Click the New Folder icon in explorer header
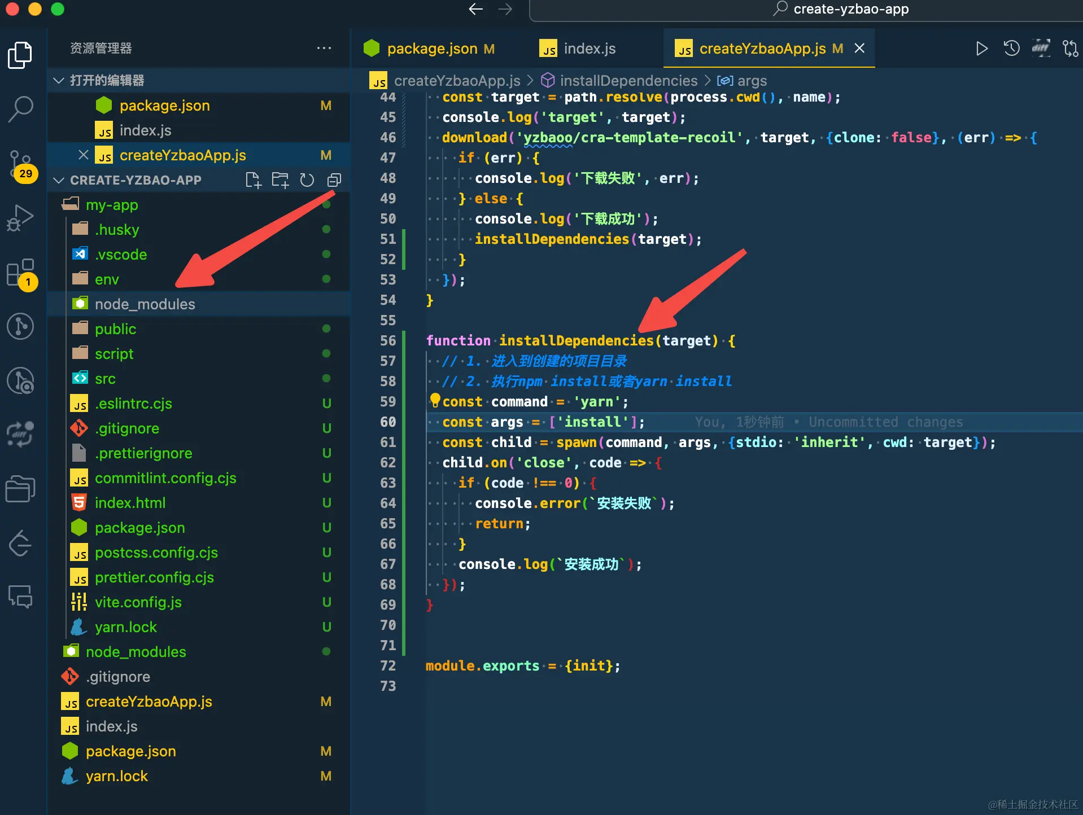The width and height of the screenshot is (1083, 815). [x=280, y=180]
